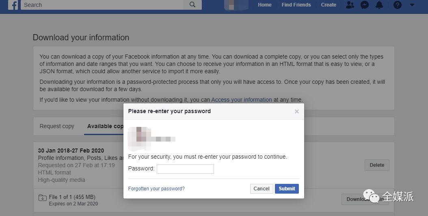Switch to the Request copy tab
This screenshot has height=216, width=428.
[x=57, y=126]
